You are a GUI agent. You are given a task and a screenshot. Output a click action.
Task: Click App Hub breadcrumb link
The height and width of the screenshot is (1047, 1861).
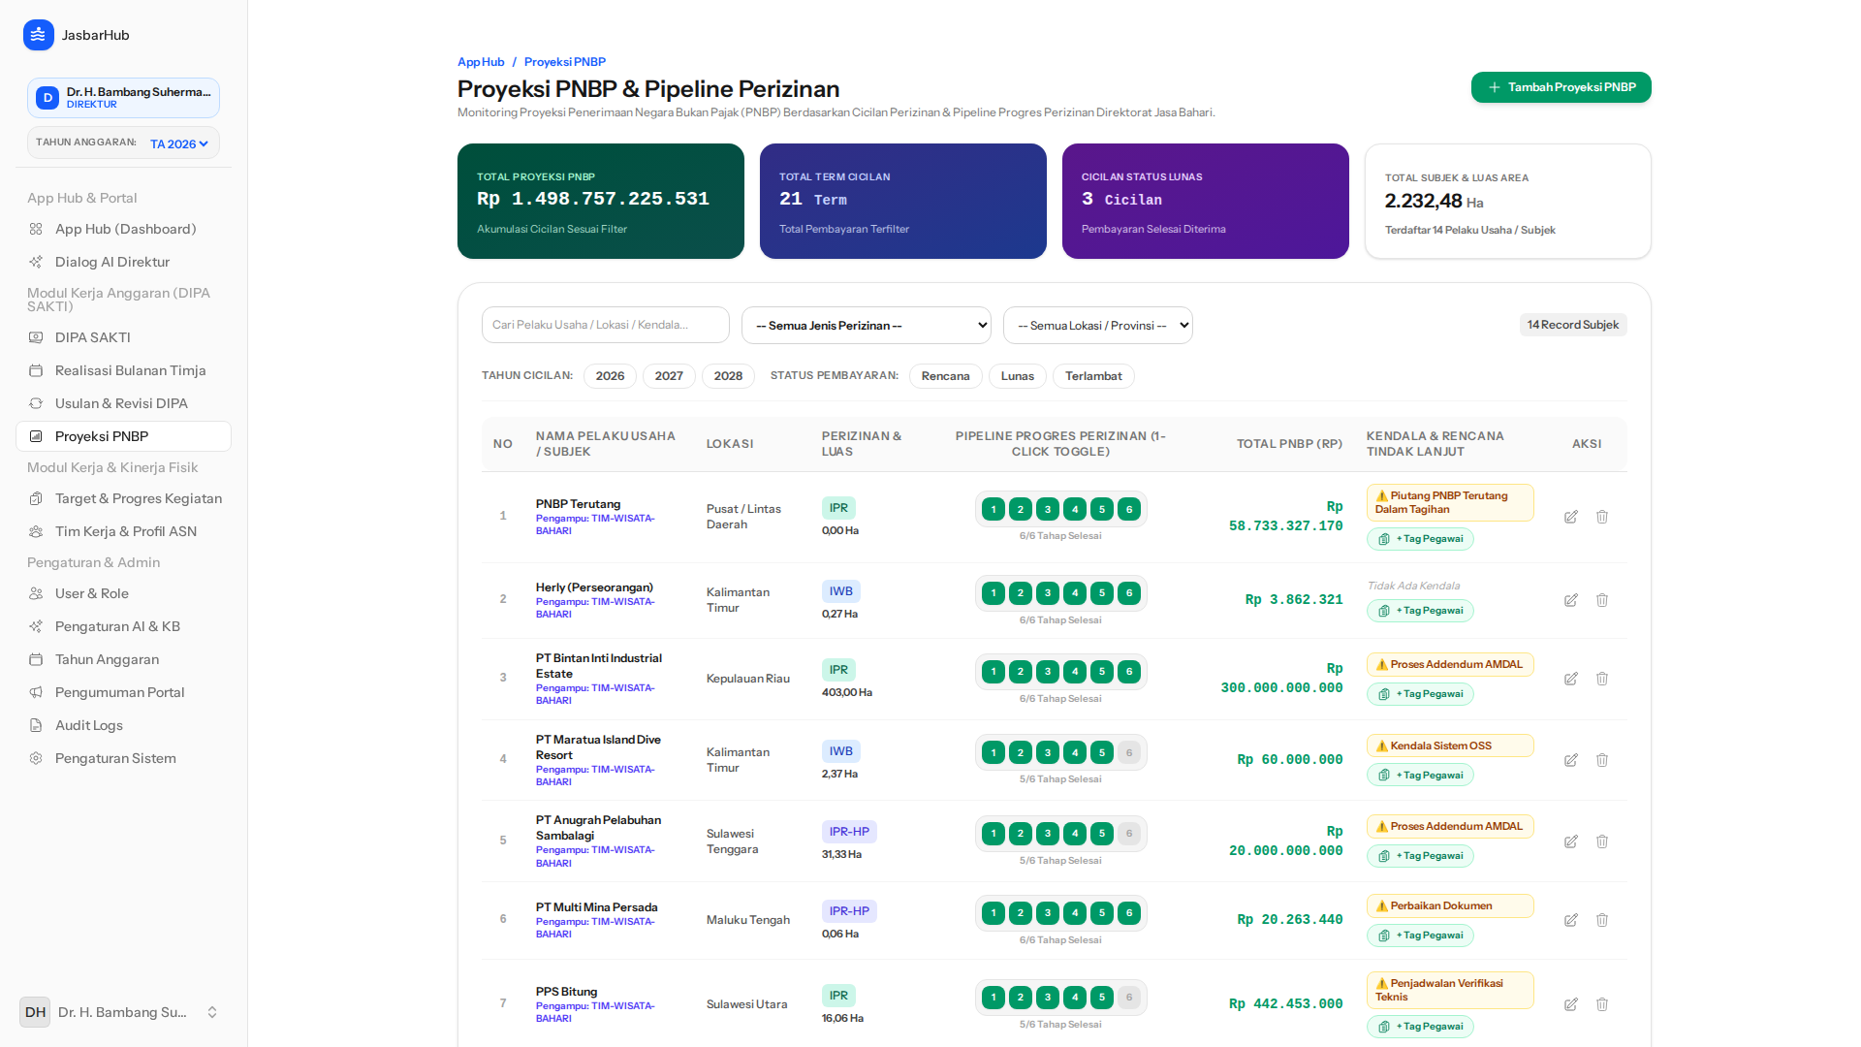(481, 62)
